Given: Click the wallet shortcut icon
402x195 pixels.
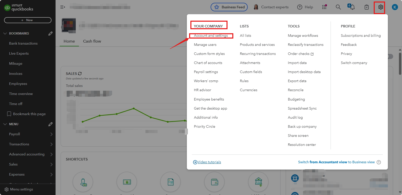Looking at the screenshot, I should tap(214, 182).
